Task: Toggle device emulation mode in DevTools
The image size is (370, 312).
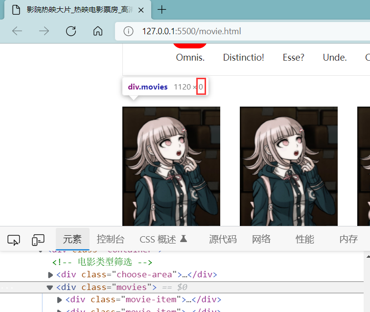Action: pos(38,240)
